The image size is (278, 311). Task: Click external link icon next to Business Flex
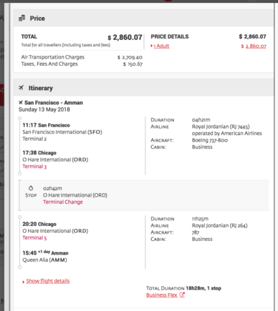point(182,295)
